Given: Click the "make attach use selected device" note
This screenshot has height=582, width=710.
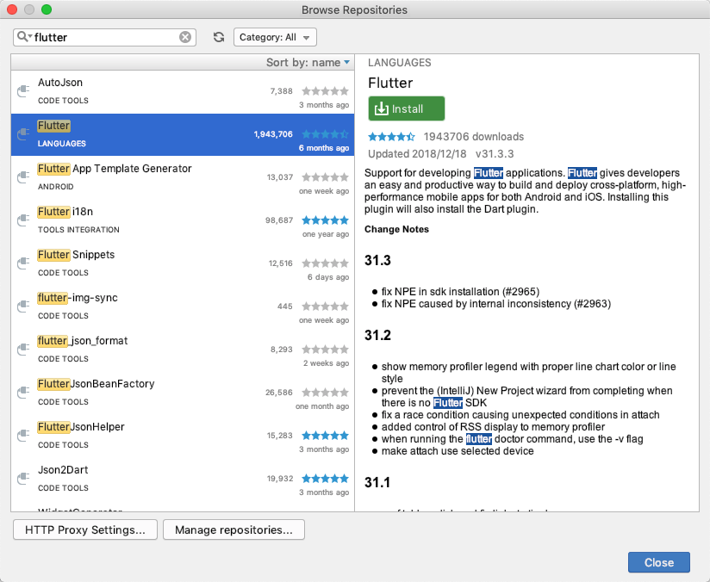Looking at the screenshot, I should click(x=458, y=451).
